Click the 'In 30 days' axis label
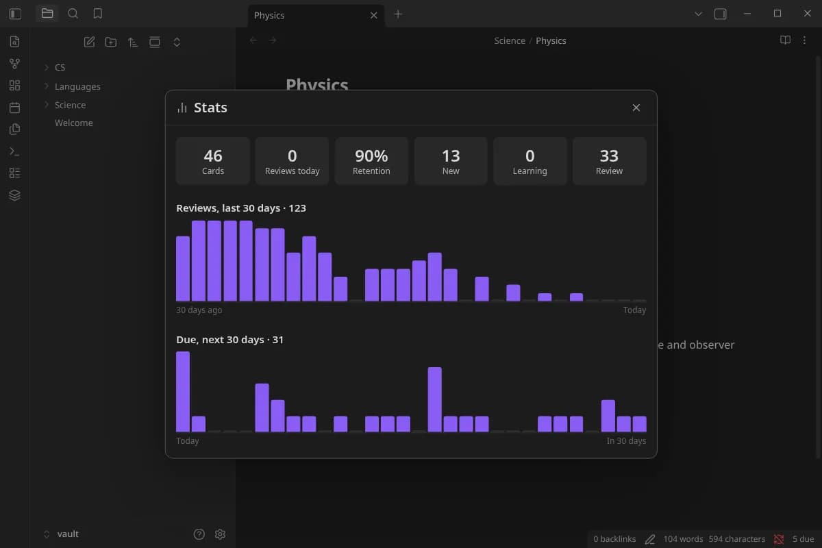 click(x=626, y=441)
